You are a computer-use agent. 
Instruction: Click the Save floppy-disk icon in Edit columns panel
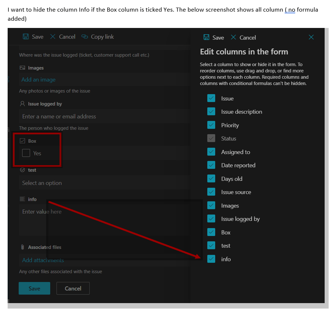coord(206,37)
